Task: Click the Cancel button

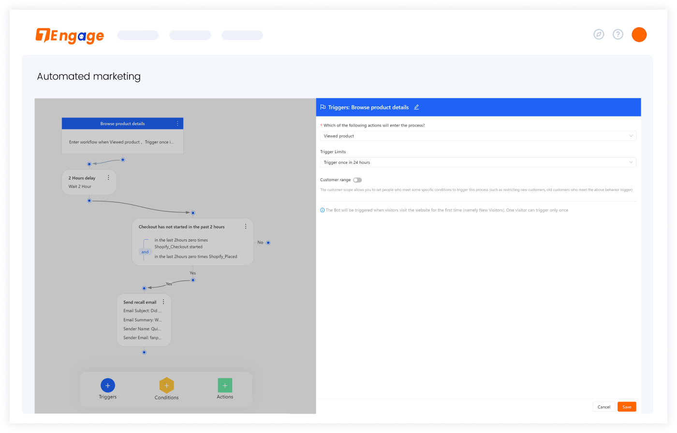Action: pyautogui.click(x=603, y=407)
